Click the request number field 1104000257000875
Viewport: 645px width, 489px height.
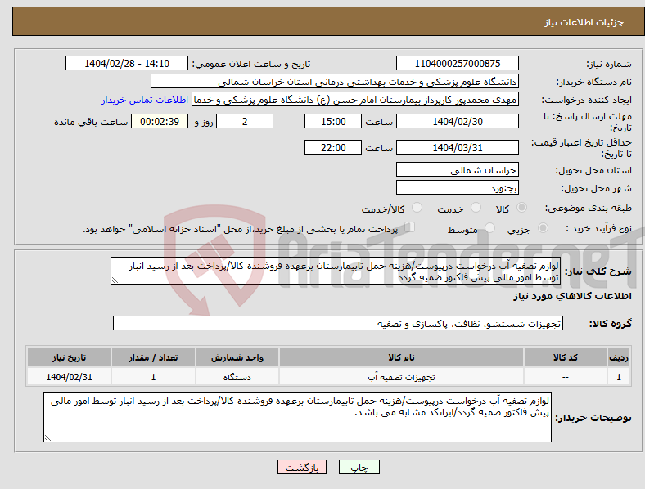457,63
